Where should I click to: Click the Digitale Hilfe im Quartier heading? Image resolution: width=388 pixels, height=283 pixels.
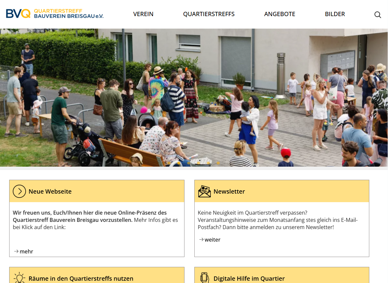(x=249, y=278)
